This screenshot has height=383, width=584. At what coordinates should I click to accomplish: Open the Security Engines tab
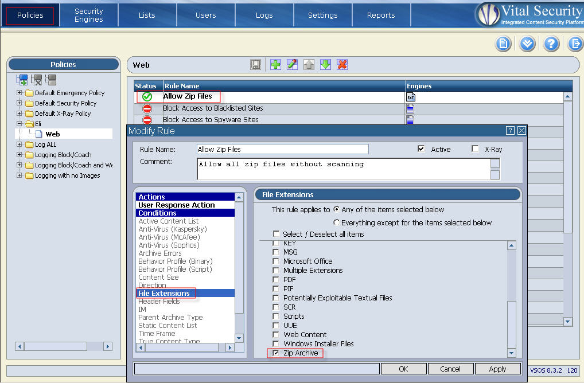pos(89,15)
